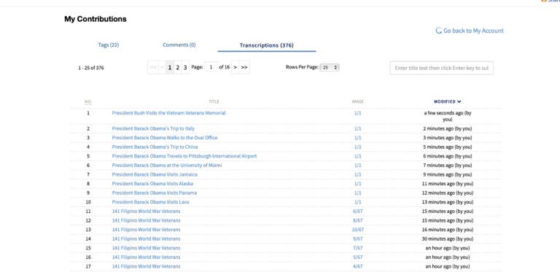Image resolution: width=560 pixels, height=272 pixels.
Task: Click the "1 - 25 of 376" results count
Action: (91, 68)
